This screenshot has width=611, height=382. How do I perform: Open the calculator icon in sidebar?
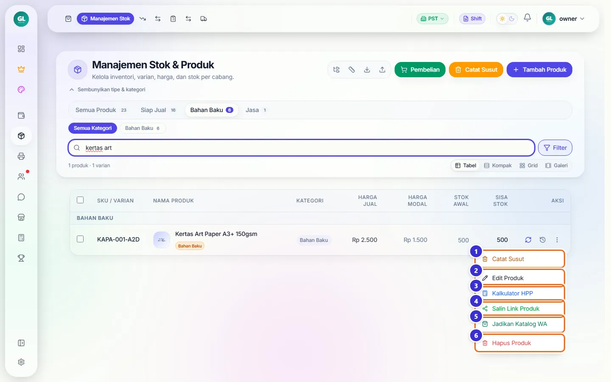pos(21,238)
